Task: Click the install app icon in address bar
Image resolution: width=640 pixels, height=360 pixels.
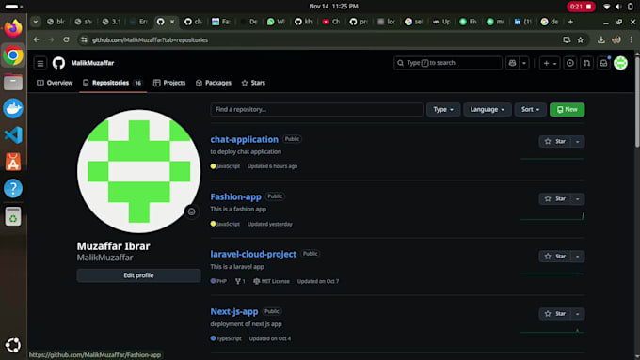Action: pyautogui.click(x=567, y=40)
